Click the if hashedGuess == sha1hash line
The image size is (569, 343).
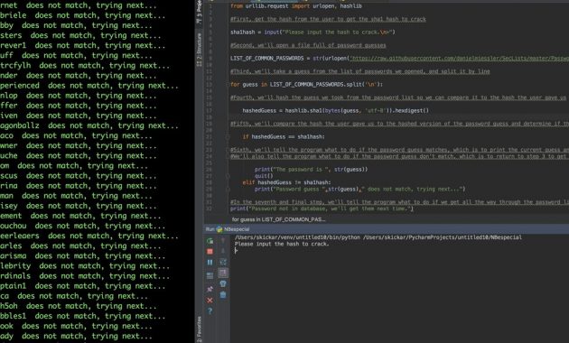pyautogui.click(x=284, y=136)
